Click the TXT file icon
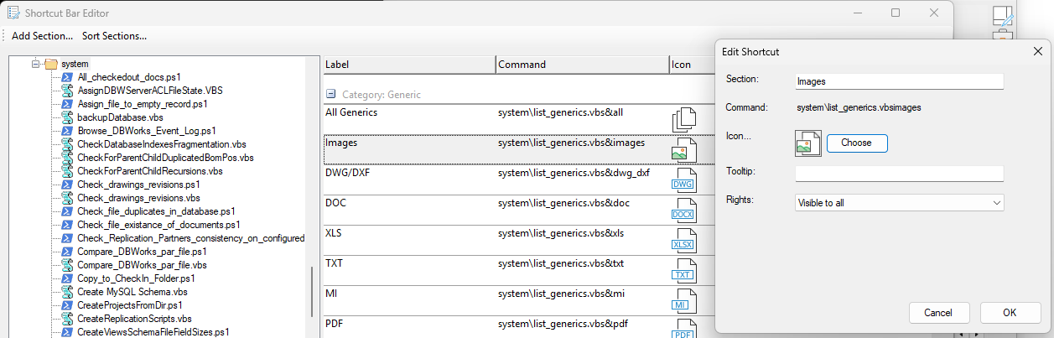 tap(684, 270)
